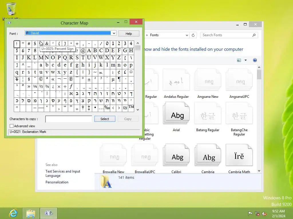Select the pound sterling sign cell

(125, 72)
